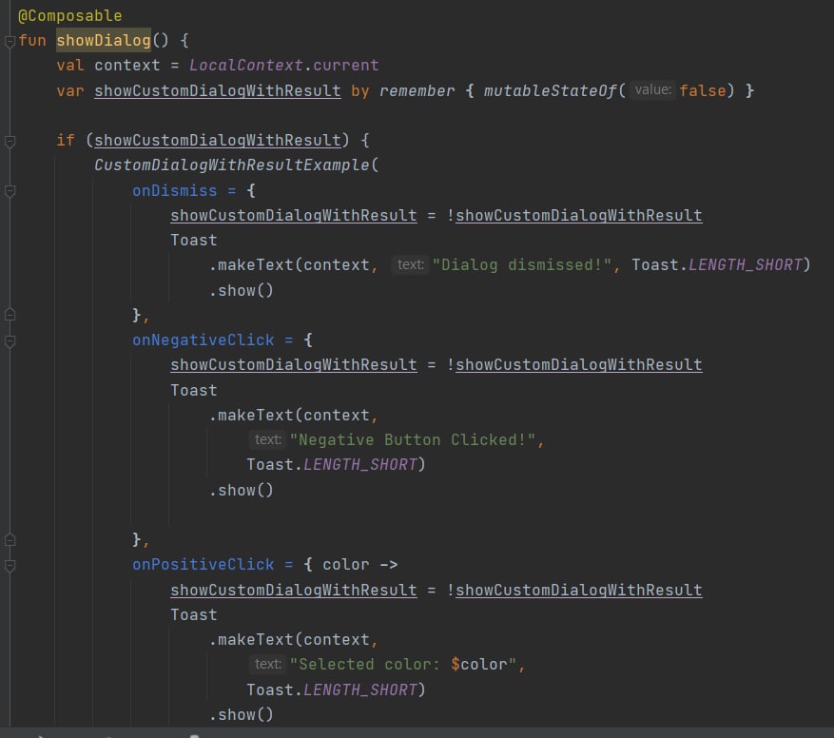Viewport: 834px width, 738px height.
Task: Click mutableStateOf call
Action: point(550,90)
